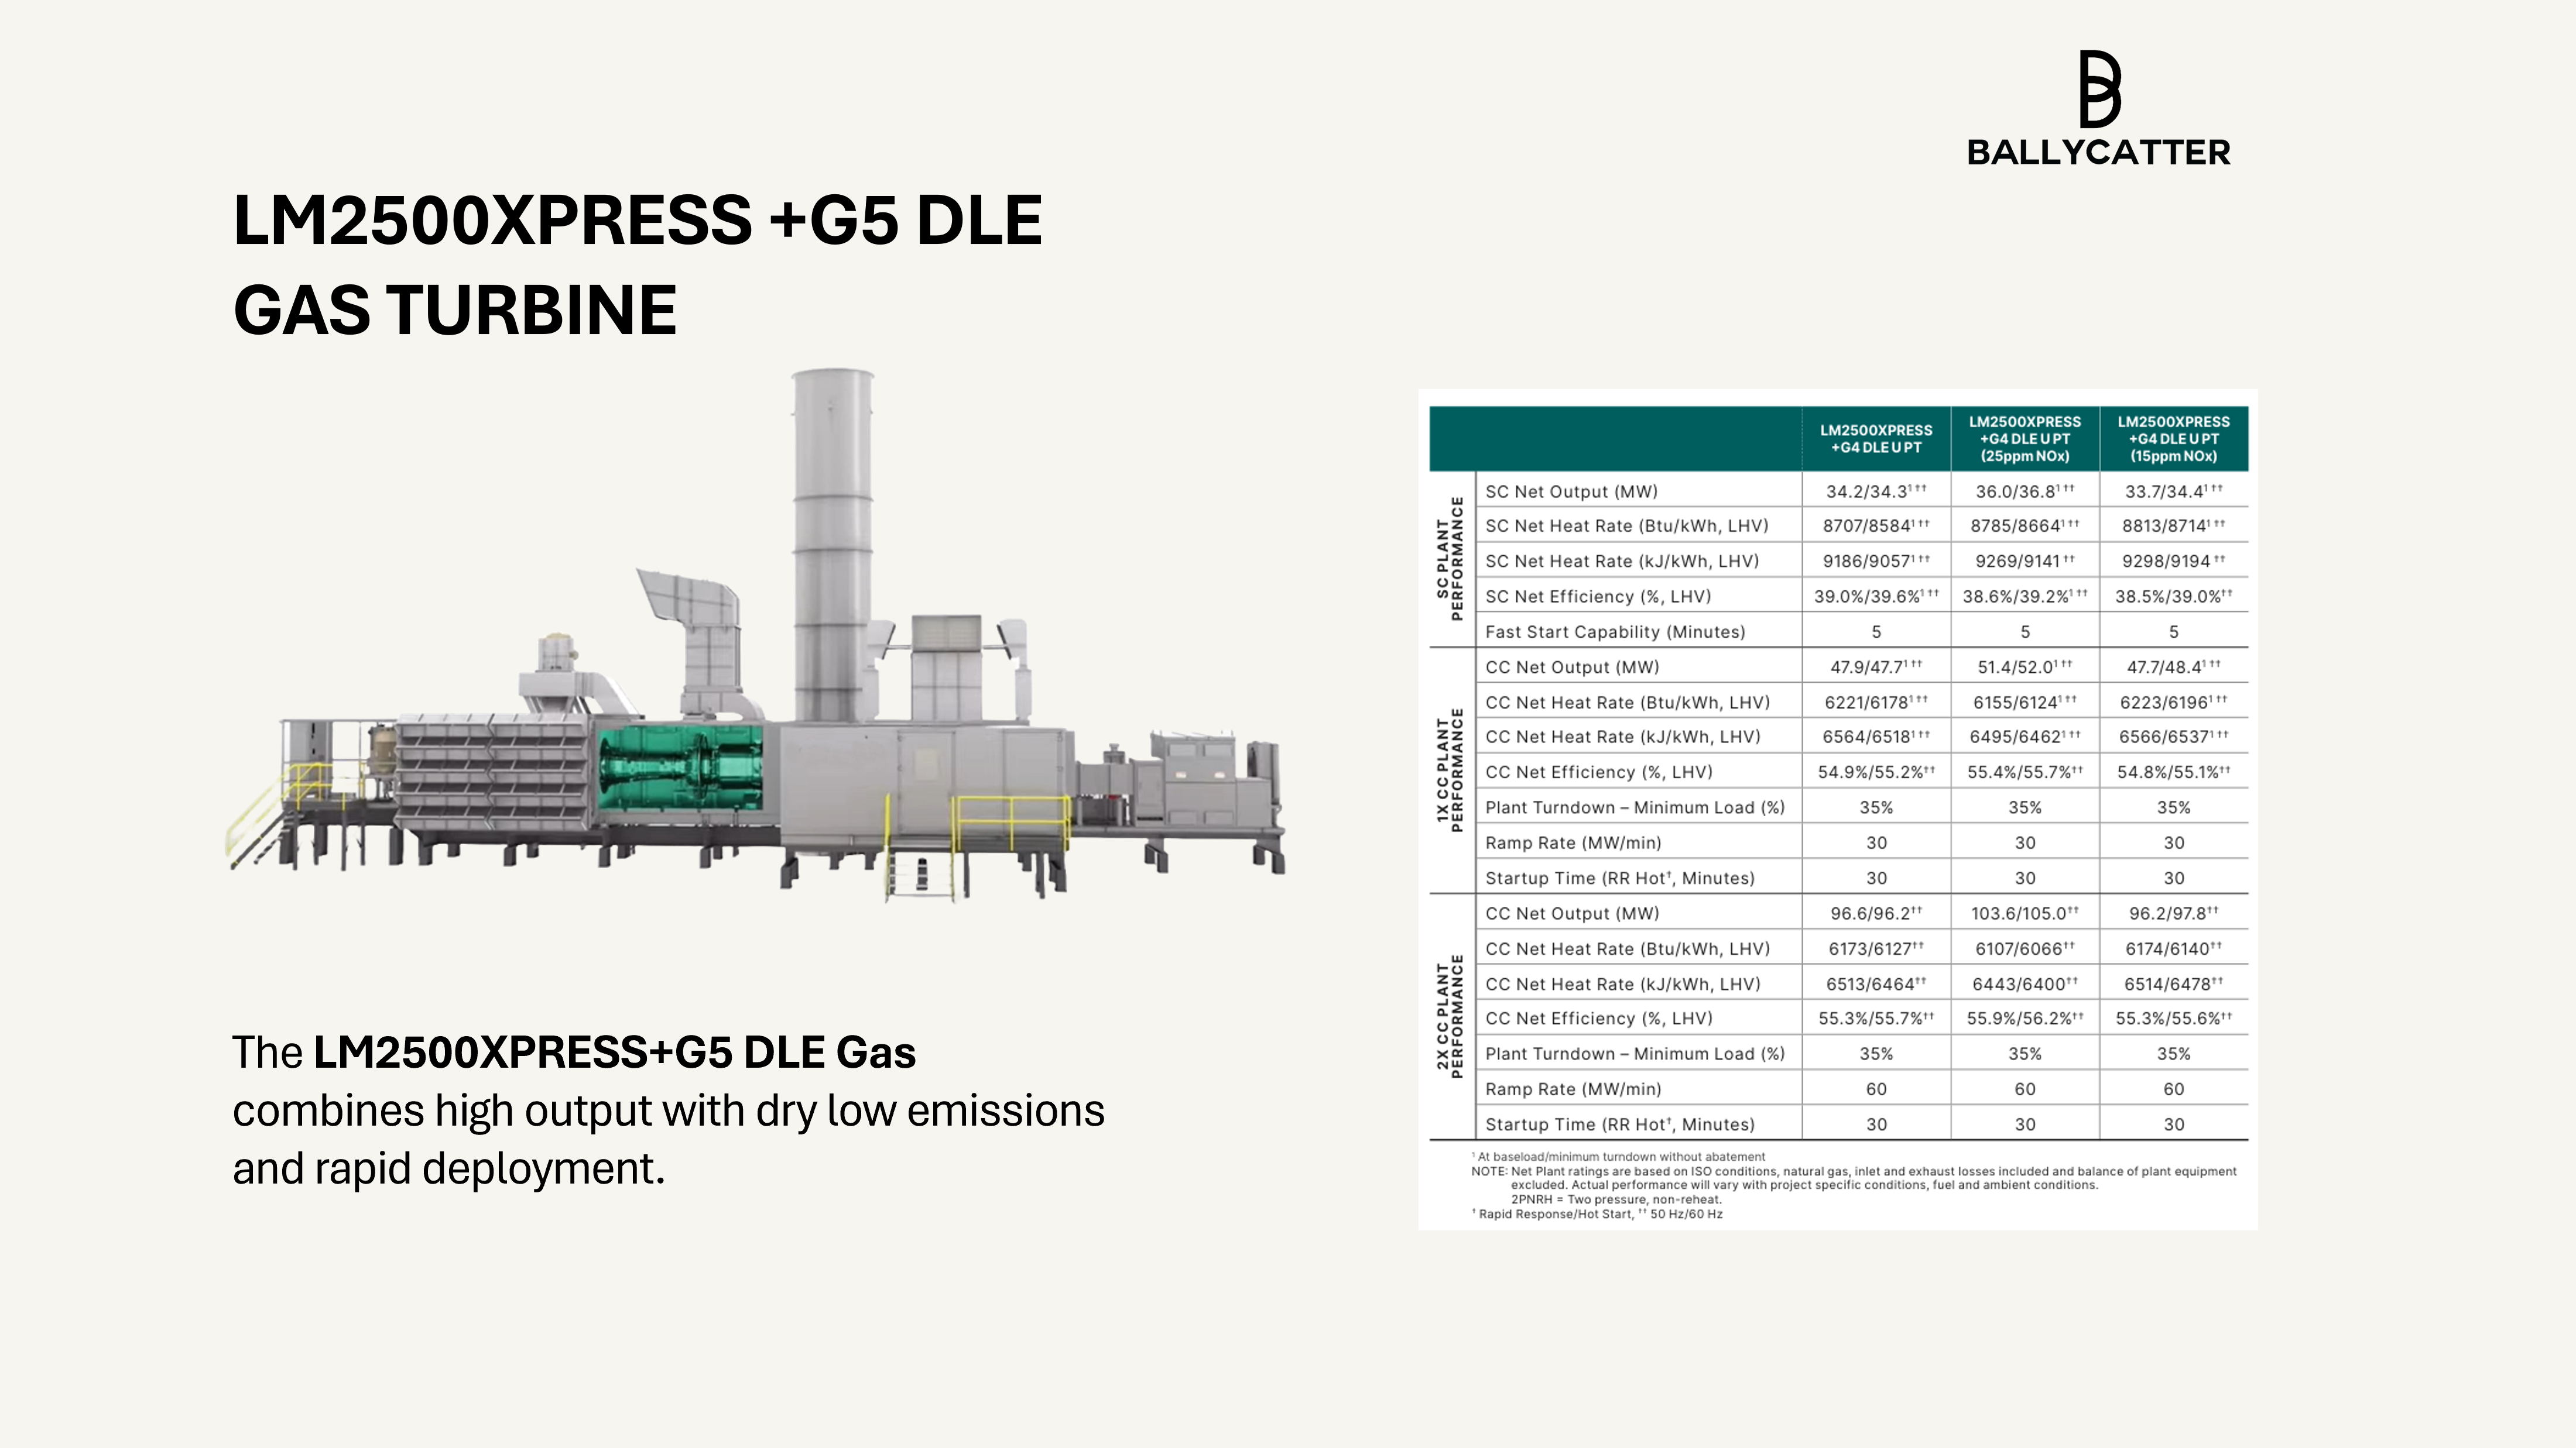Click the cell value '6174/6140'

click(2174, 948)
